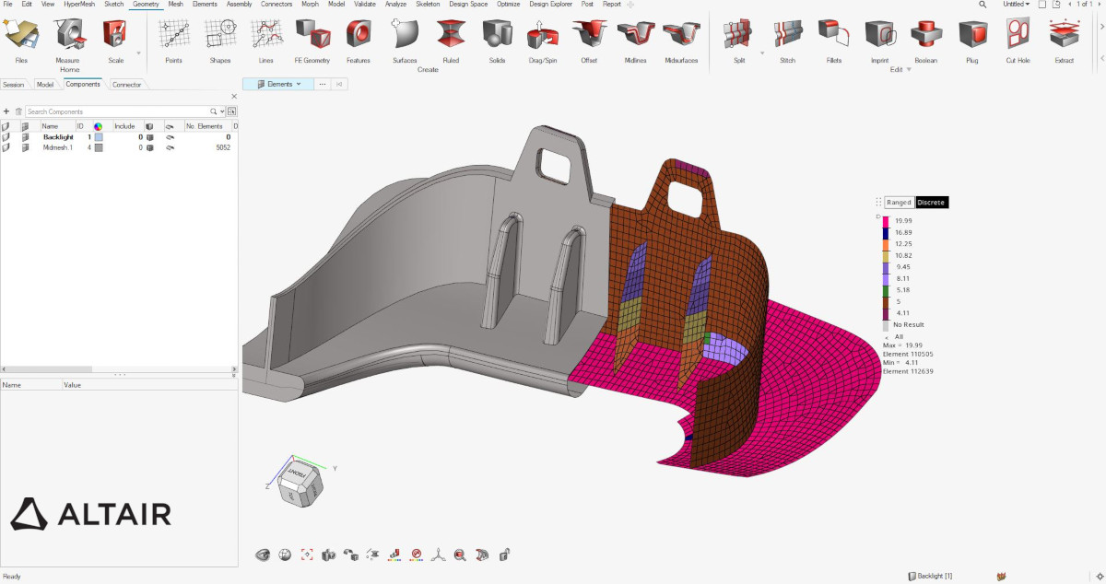Toggle visibility of the Backlight component
This screenshot has width=1106, height=584.
(170, 137)
